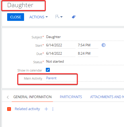Viewport: 124px width, 127px height.
Task: Edit the Subject field Daughter
Action: (85, 37)
